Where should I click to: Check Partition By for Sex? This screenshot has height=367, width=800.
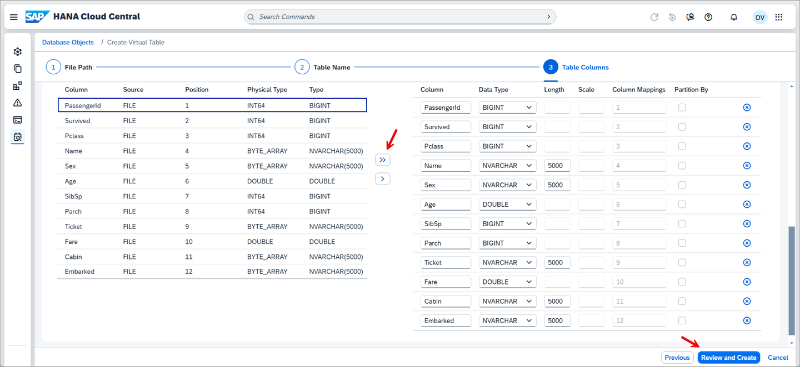[682, 185]
